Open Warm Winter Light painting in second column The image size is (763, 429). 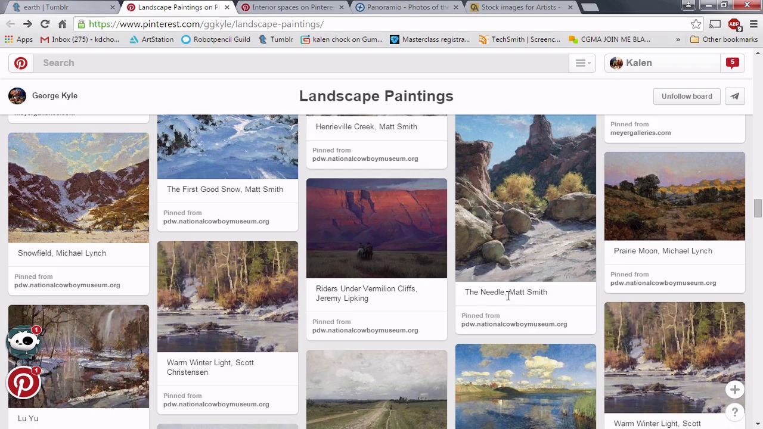click(x=228, y=297)
